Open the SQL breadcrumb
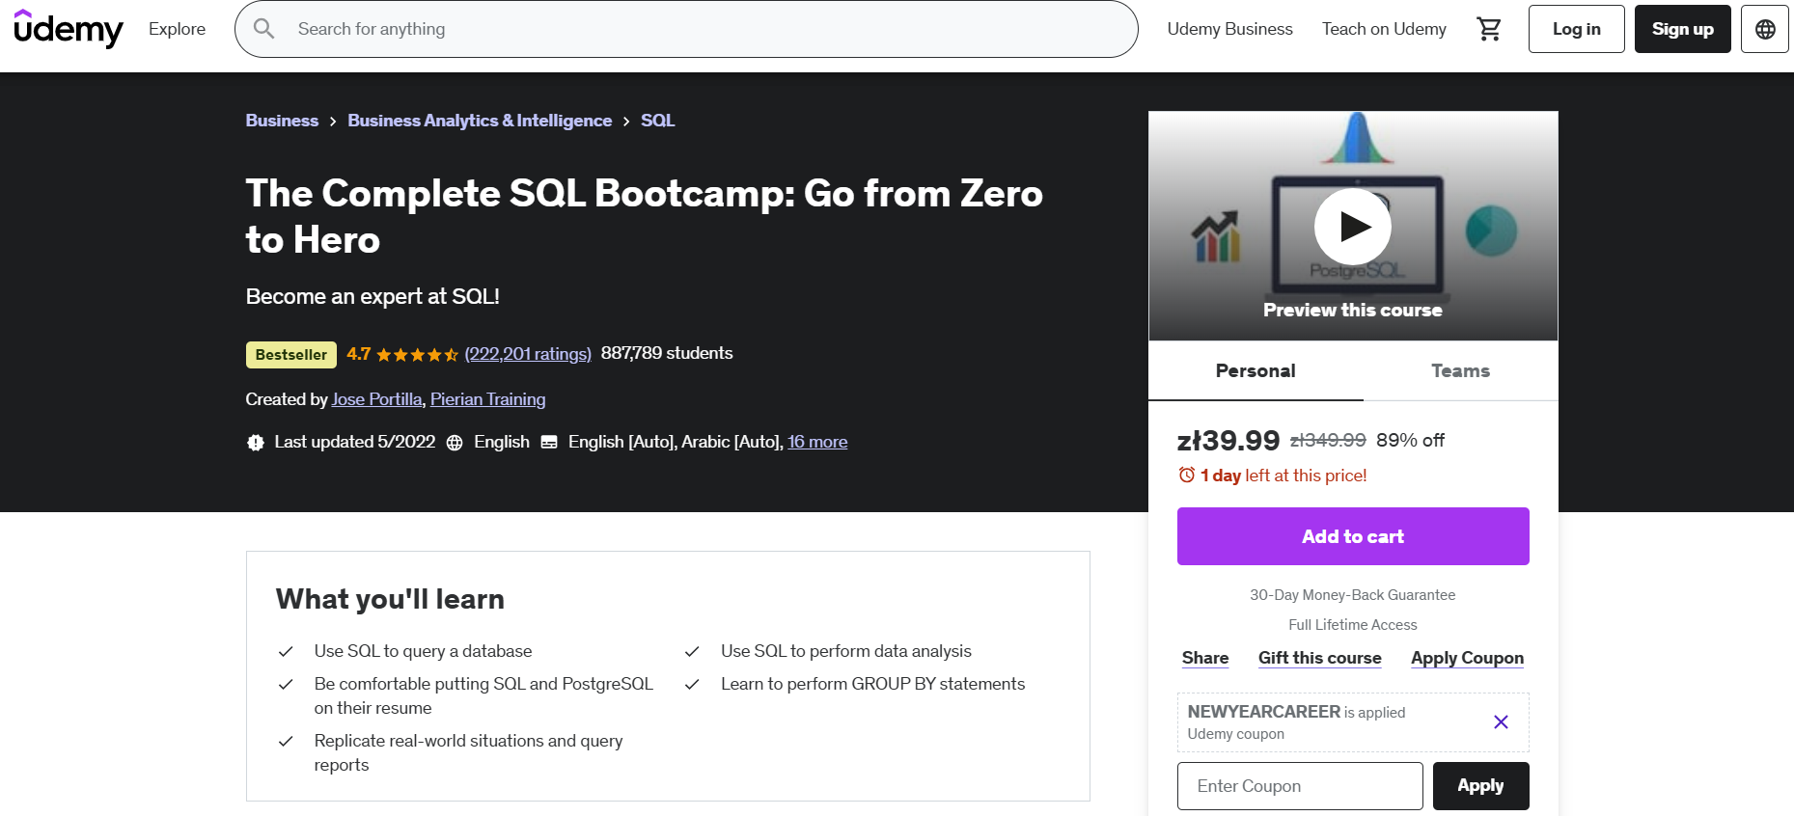This screenshot has height=816, width=1794. (x=657, y=121)
